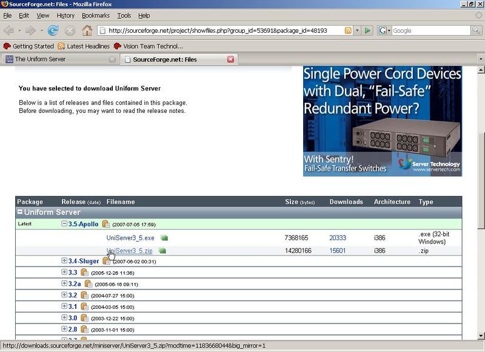The height and width of the screenshot is (352, 485).
Task: Expand the 3.4-Sluger release
Action: tap(64, 260)
